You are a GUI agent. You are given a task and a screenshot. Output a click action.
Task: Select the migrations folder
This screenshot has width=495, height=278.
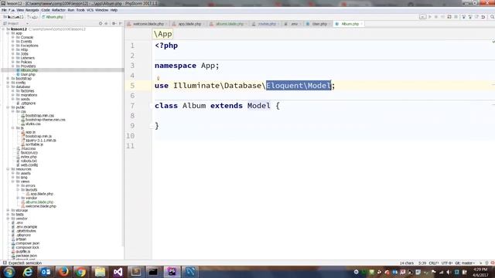[29, 95]
